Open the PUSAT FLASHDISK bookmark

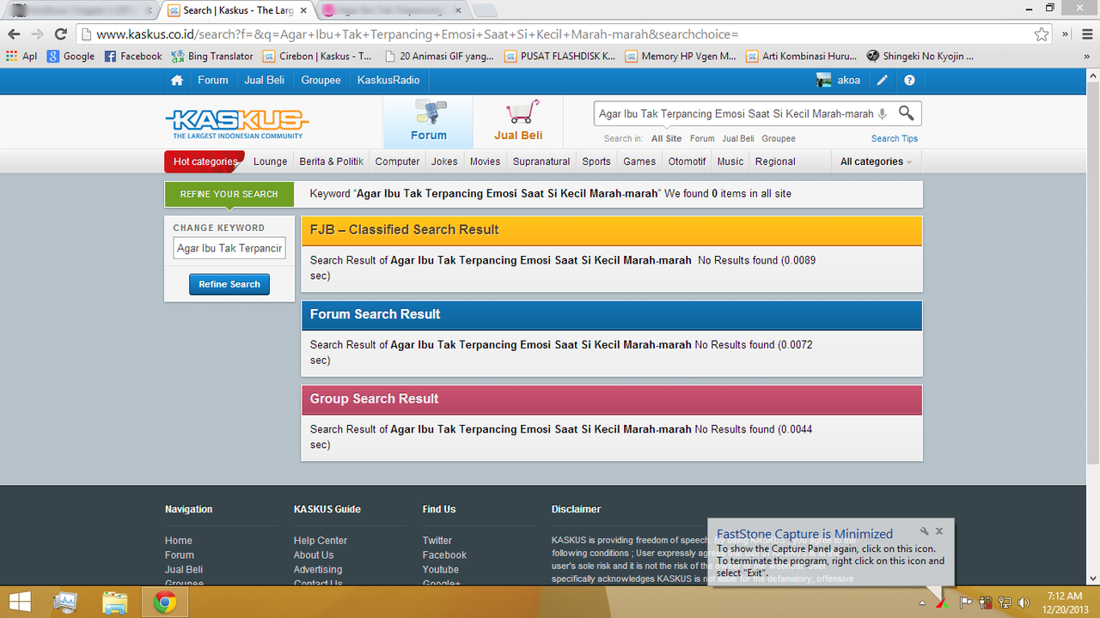pyautogui.click(x=559, y=56)
